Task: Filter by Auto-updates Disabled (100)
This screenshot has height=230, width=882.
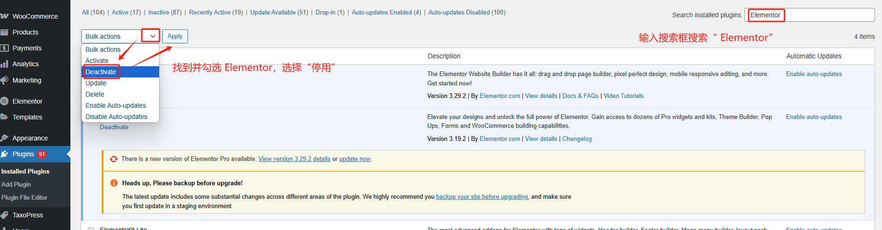Action: pos(467,12)
